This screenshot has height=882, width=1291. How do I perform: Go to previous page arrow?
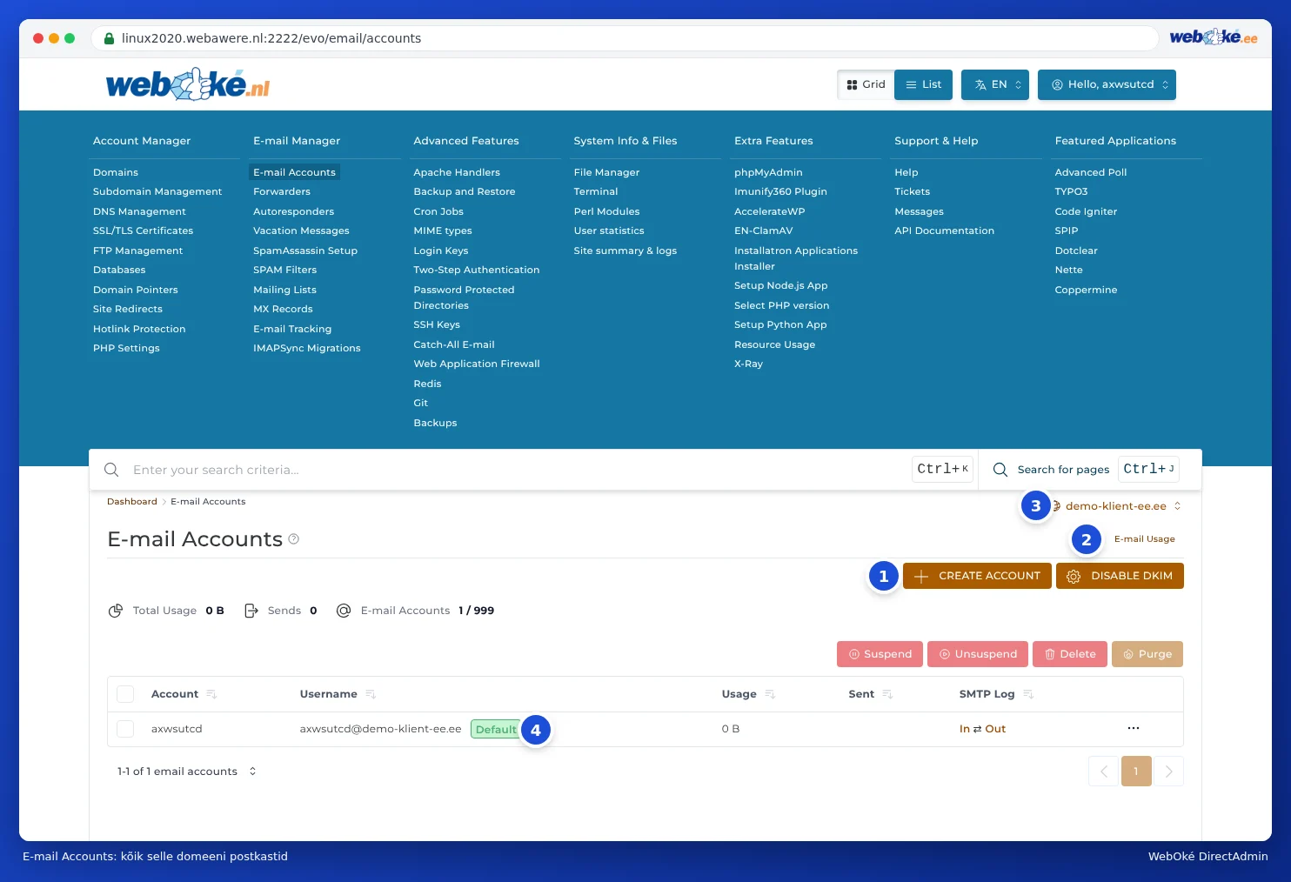[x=1103, y=772]
